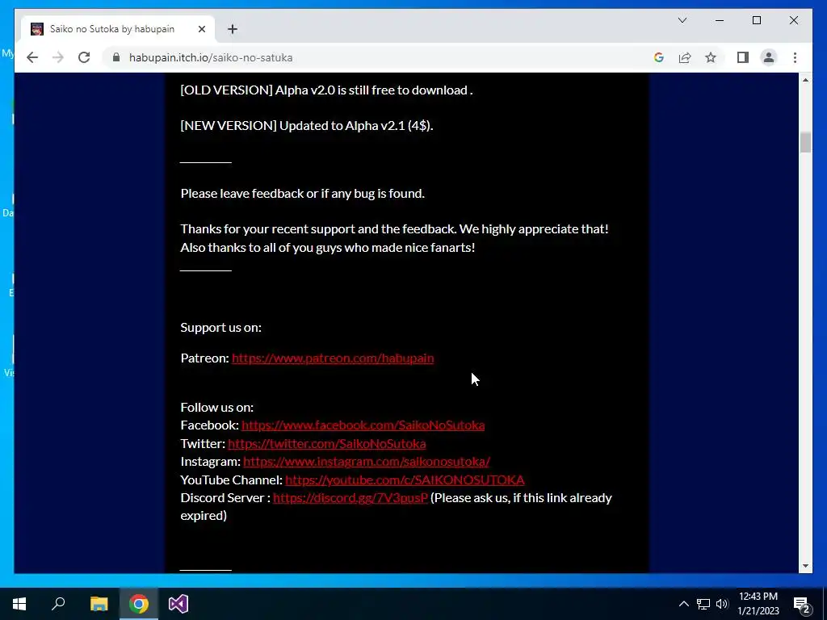Open Windows taskbar search
The width and height of the screenshot is (827, 620).
click(58, 604)
